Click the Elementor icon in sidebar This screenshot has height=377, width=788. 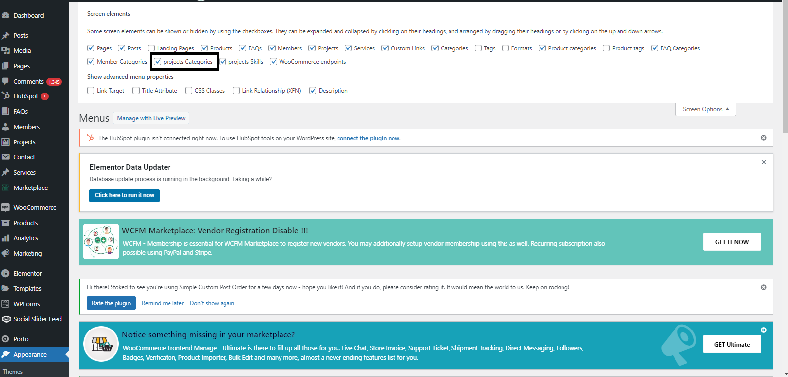[x=6, y=273]
